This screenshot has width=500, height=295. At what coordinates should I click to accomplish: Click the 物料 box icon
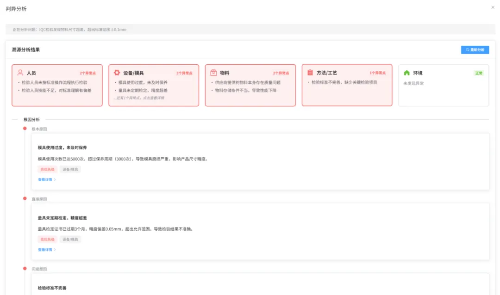coord(213,73)
